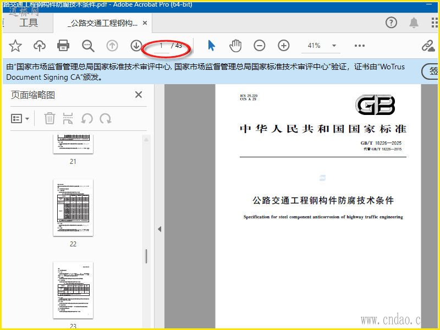The height and width of the screenshot is (330, 440).
Task: Open the apps grid icon
Action: [x=435, y=23]
